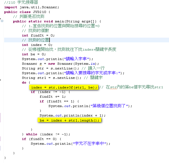
Task: Click the '// 找到的個數' comment
Action: click(x=36, y=31)
